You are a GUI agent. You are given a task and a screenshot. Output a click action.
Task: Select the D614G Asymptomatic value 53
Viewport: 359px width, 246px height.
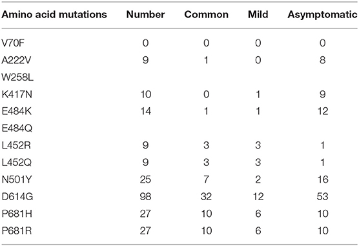click(323, 197)
